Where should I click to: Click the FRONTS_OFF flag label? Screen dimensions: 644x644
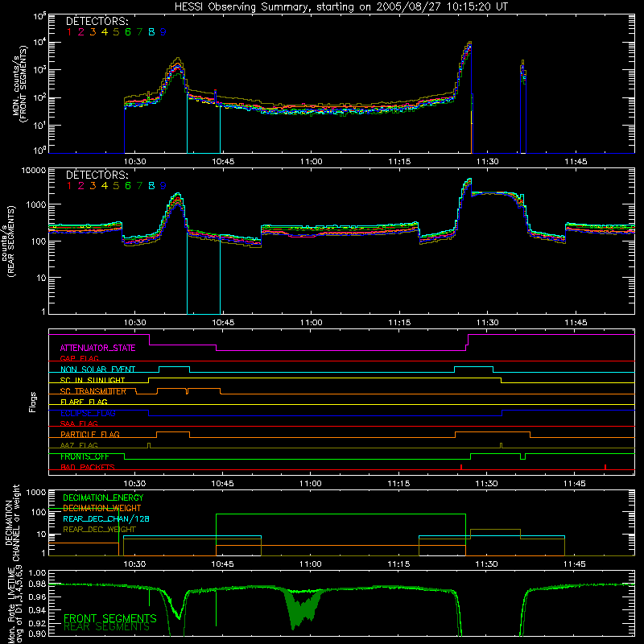tap(85, 456)
